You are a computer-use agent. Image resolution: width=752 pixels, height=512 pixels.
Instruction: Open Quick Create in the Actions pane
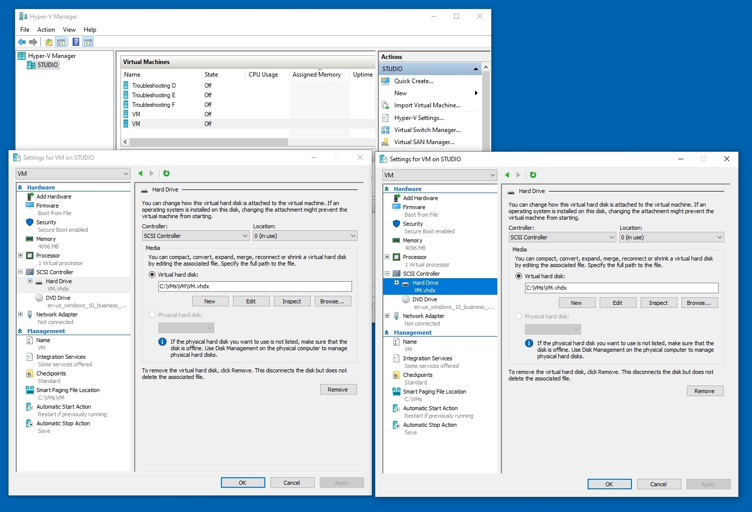click(413, 81)
